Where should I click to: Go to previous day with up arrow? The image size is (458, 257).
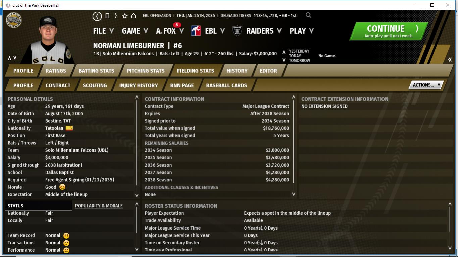click(x=284, y=52)
